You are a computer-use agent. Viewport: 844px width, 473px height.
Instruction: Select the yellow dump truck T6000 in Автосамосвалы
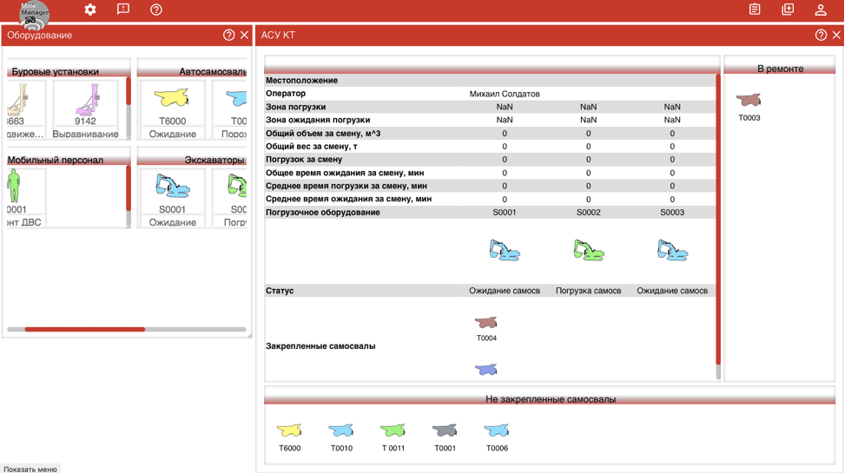172,109
